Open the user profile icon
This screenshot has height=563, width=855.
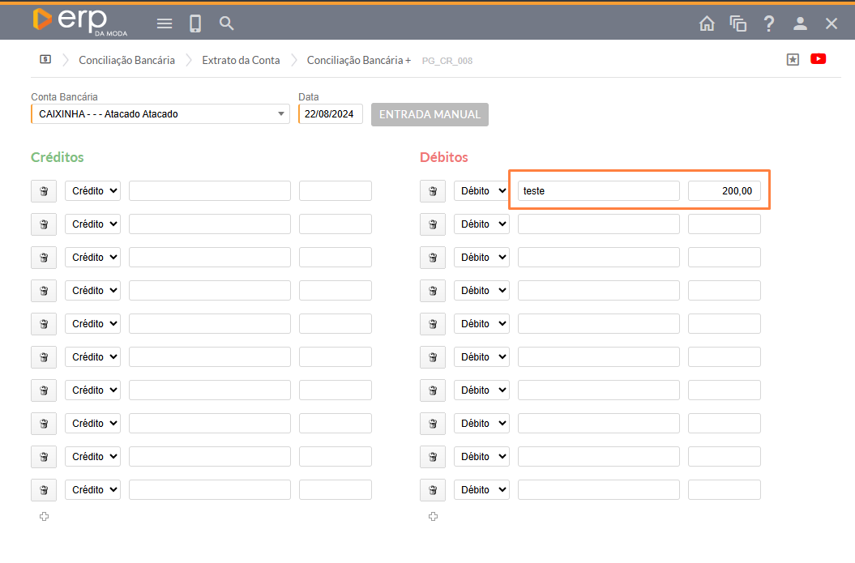(800, 23)
